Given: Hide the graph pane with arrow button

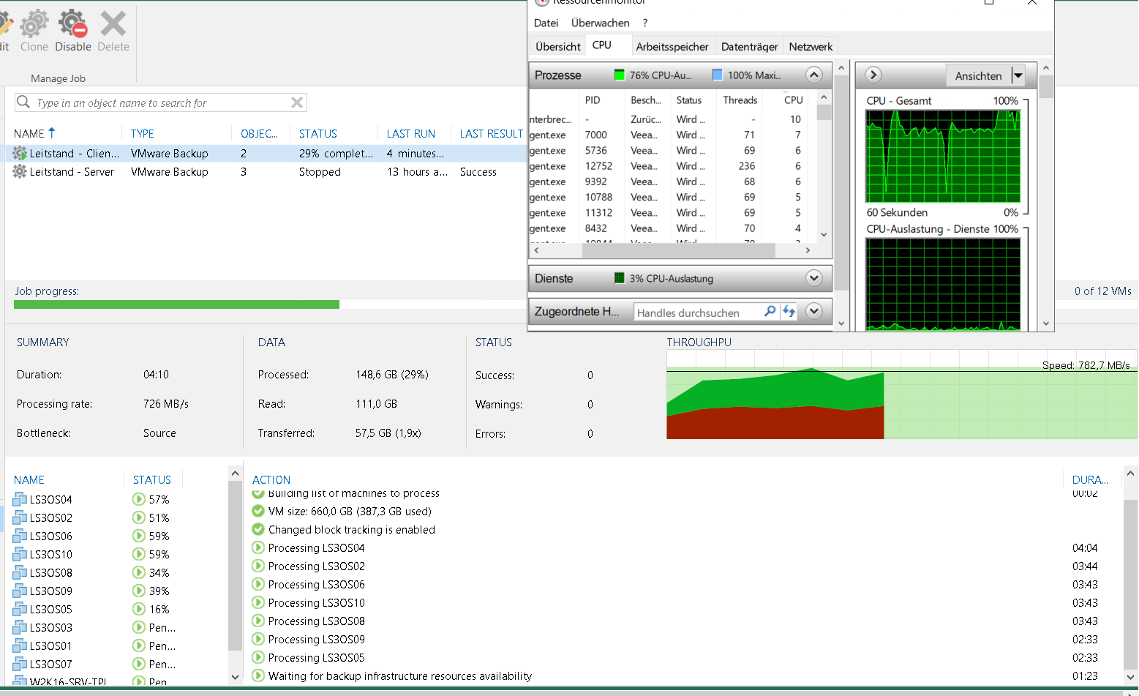Looking at the screenshot, I should (x=873, y=75).
